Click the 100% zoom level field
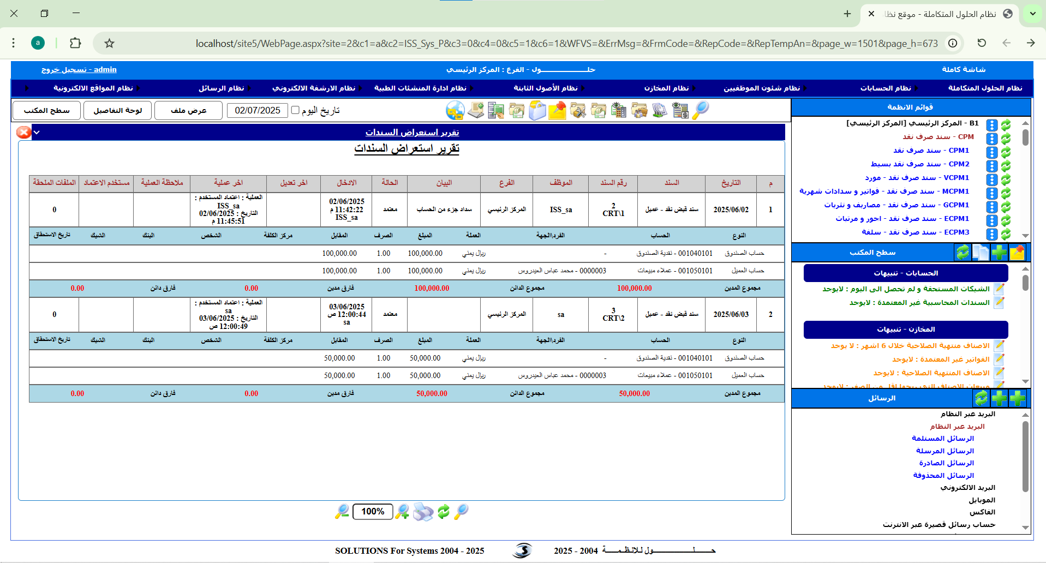The height and width of the screenshot is (563, 1046). [x=373, y=512]
